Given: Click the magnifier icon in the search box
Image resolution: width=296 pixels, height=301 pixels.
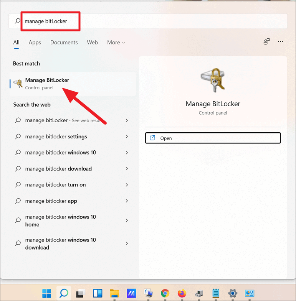Looking at the screenshot, I should (18, 21).
